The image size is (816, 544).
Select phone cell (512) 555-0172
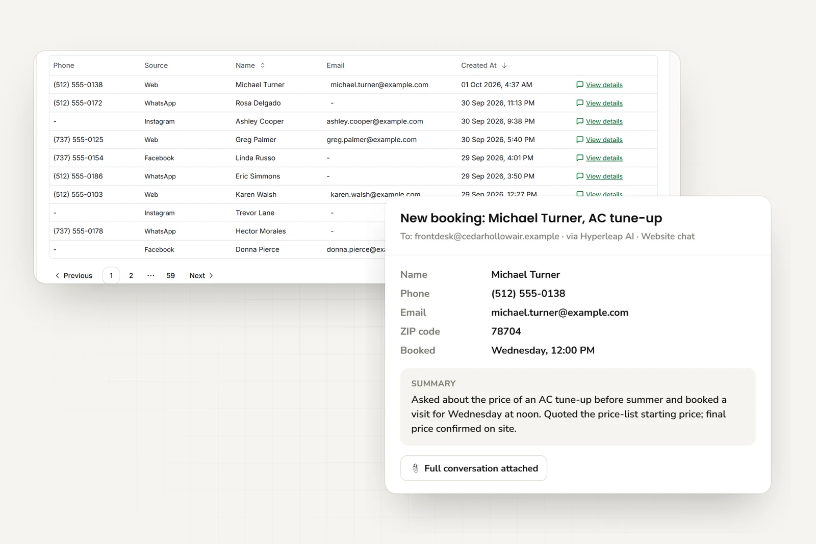click(78, 103)
